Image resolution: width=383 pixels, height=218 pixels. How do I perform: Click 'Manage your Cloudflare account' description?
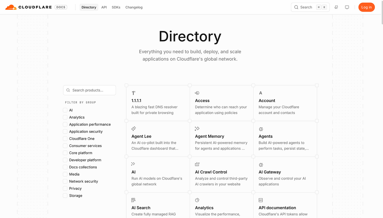[279, 110]
